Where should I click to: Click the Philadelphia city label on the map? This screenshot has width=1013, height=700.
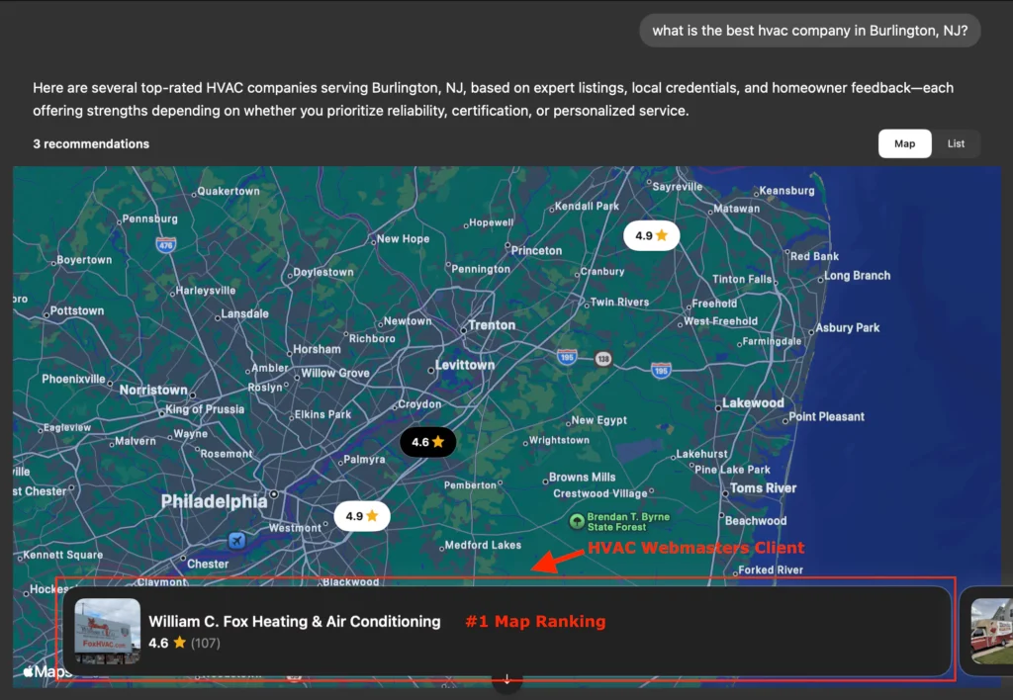tap(214, 501)
